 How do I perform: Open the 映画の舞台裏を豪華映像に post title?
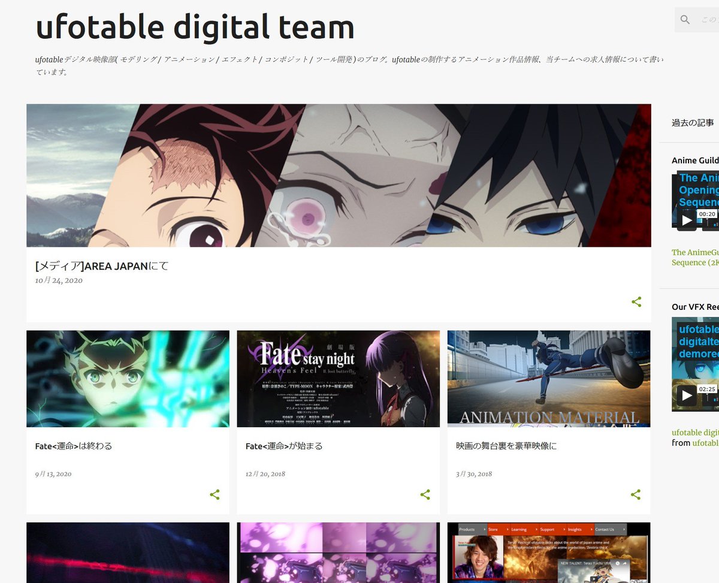[506, 446]
